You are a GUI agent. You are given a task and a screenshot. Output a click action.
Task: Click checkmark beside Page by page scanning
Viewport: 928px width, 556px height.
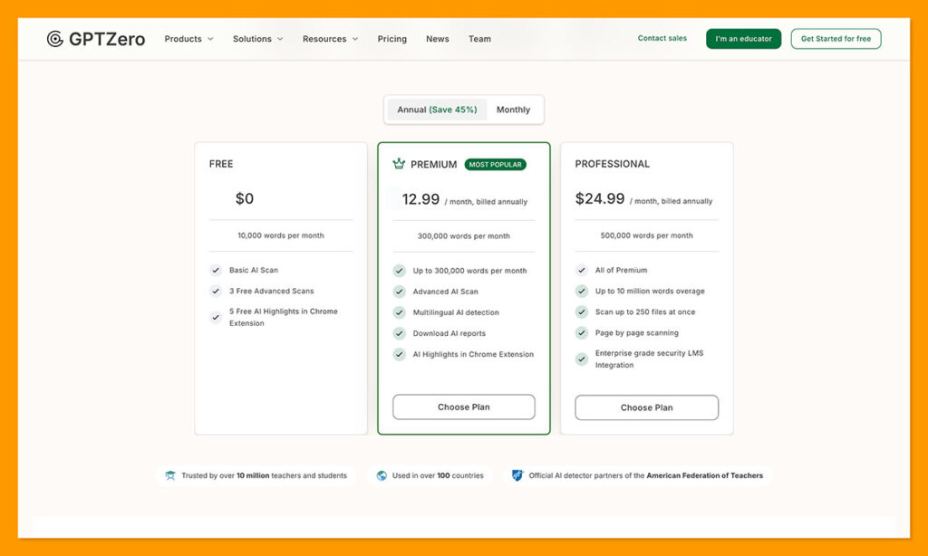[x=582, y=333]
